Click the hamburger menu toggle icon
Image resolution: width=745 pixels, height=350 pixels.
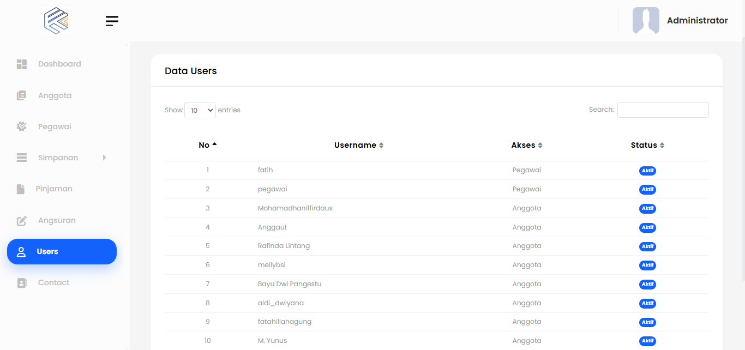112,21
